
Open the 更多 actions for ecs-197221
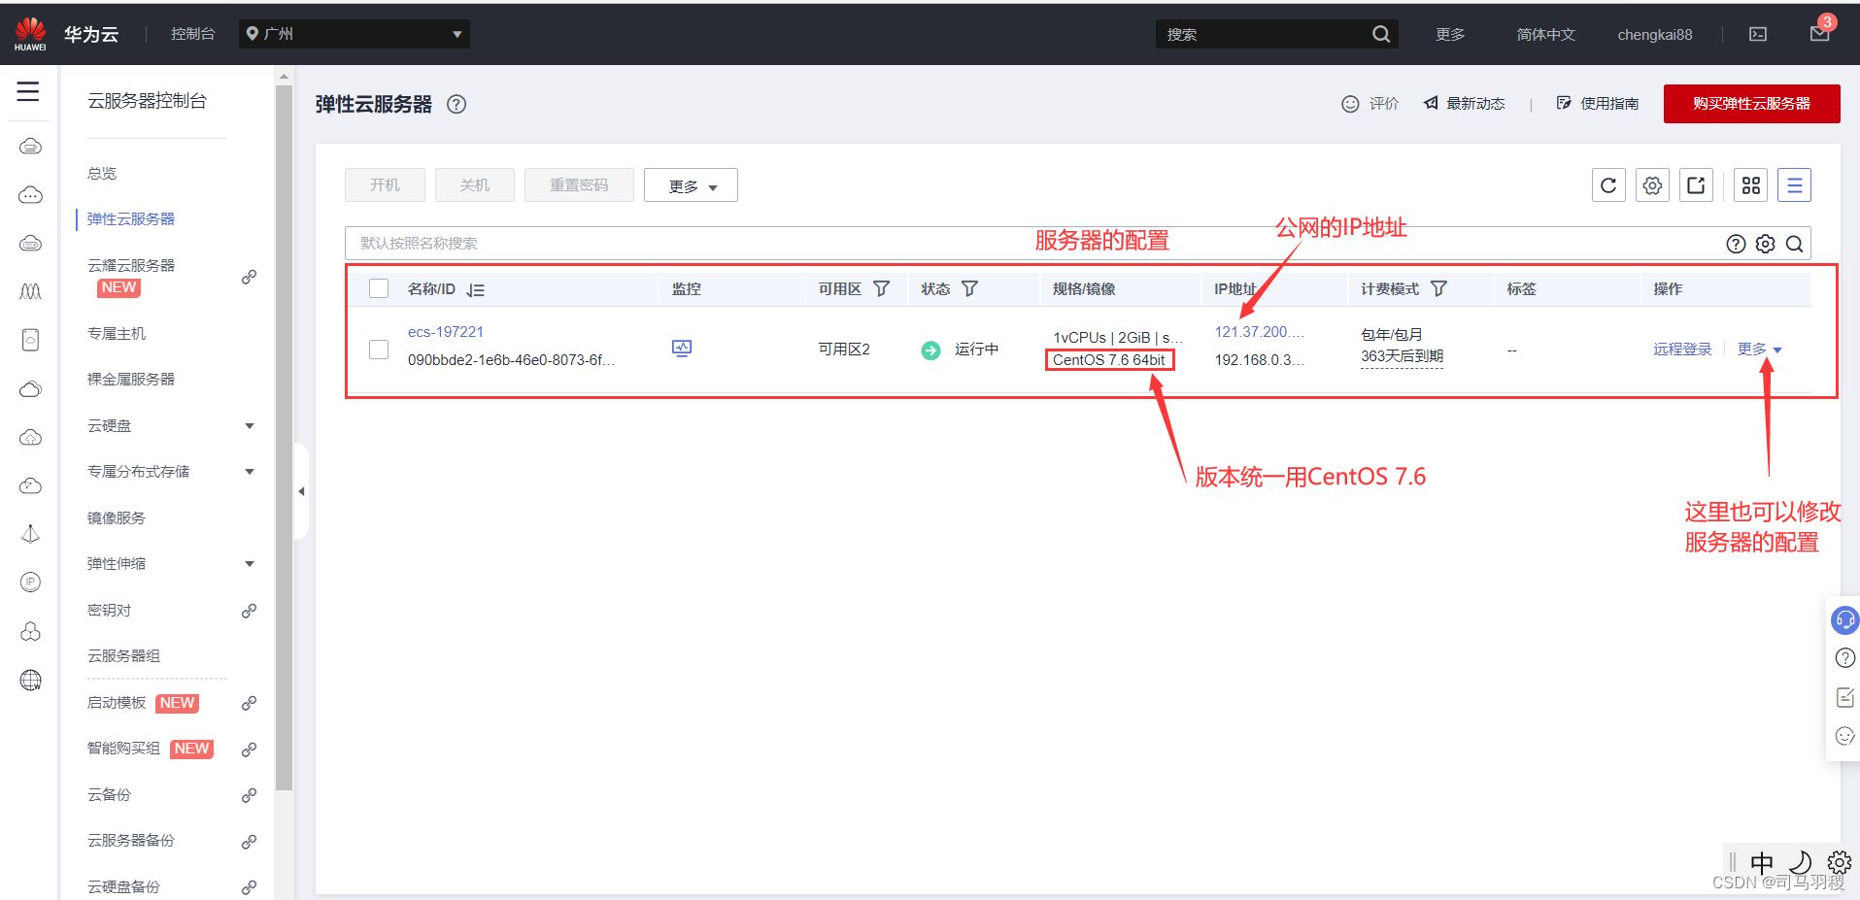[x=1759, y=350]
